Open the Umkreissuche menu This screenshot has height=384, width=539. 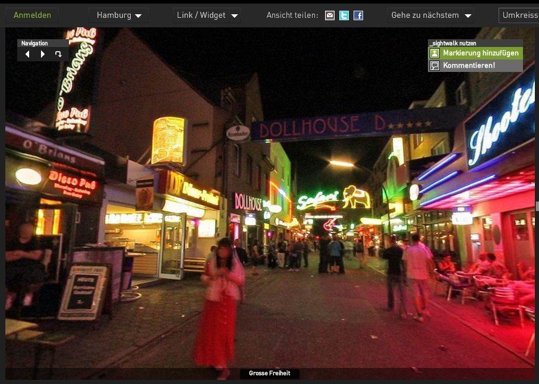tap(519, 15)
